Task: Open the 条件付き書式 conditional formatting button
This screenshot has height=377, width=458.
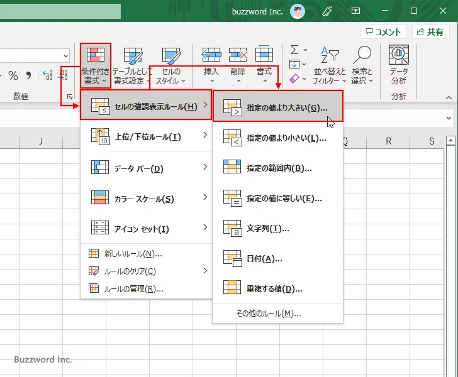Action: pos(96,65)
